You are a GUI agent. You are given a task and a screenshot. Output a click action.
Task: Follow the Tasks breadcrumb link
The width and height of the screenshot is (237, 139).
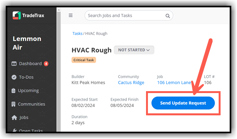(x=77, y=33)
